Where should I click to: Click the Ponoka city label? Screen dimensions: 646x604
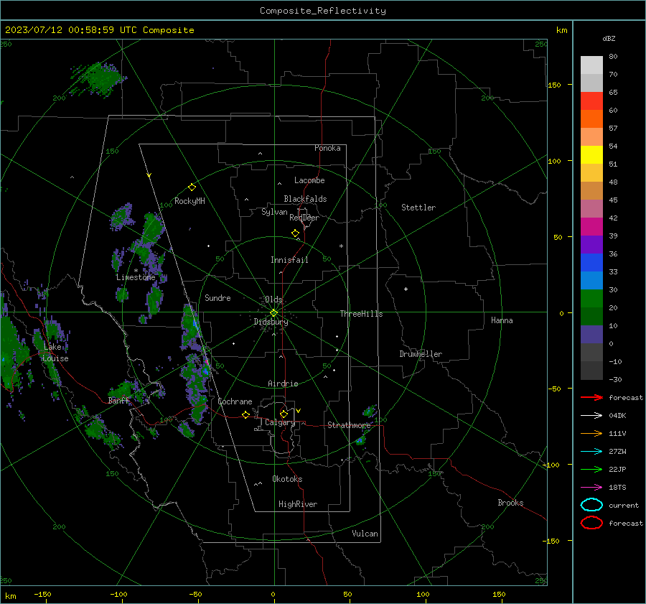(327, 148)
